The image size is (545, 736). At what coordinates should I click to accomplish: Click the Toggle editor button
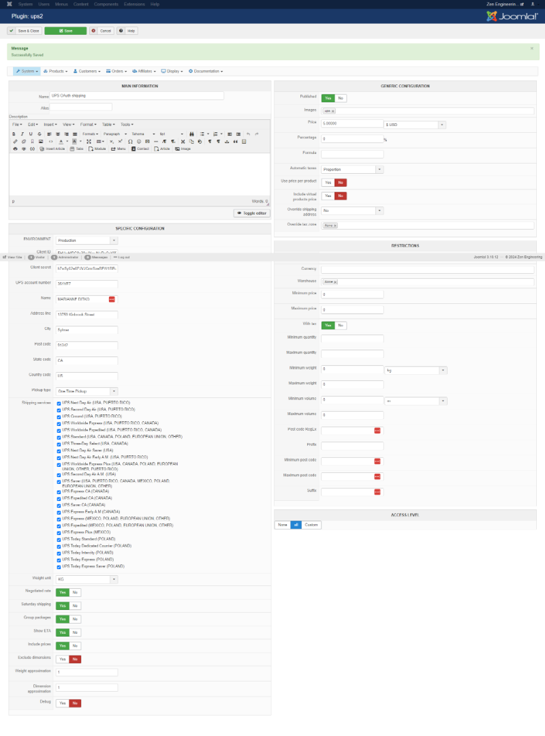[252, 213]
